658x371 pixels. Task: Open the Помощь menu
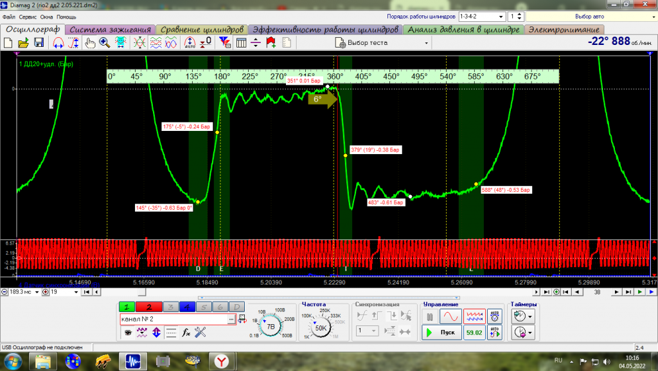[66, 17]
